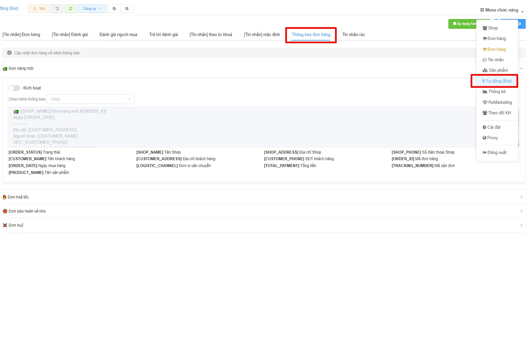Open Shop from the function menu
526x338 pixels.
click(x=490, y=28)
